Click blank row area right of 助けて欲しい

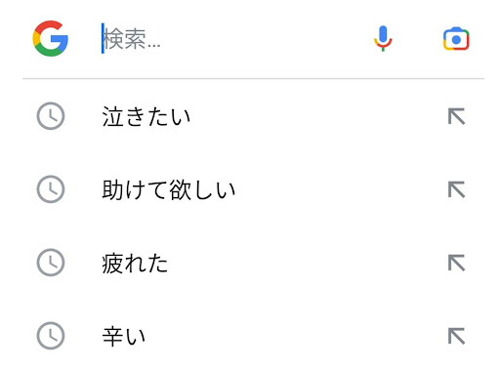point(340,189)
